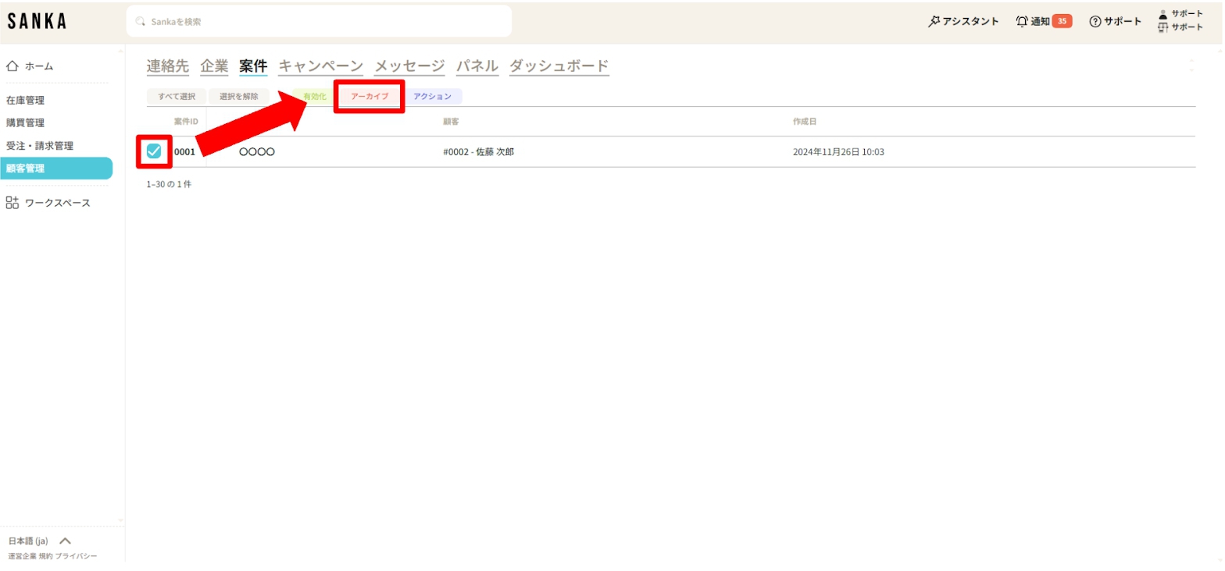Uncheck the checkbox for 案件 0001
This screenshot has width=1225, height=571.
click(x=154, y=151)
